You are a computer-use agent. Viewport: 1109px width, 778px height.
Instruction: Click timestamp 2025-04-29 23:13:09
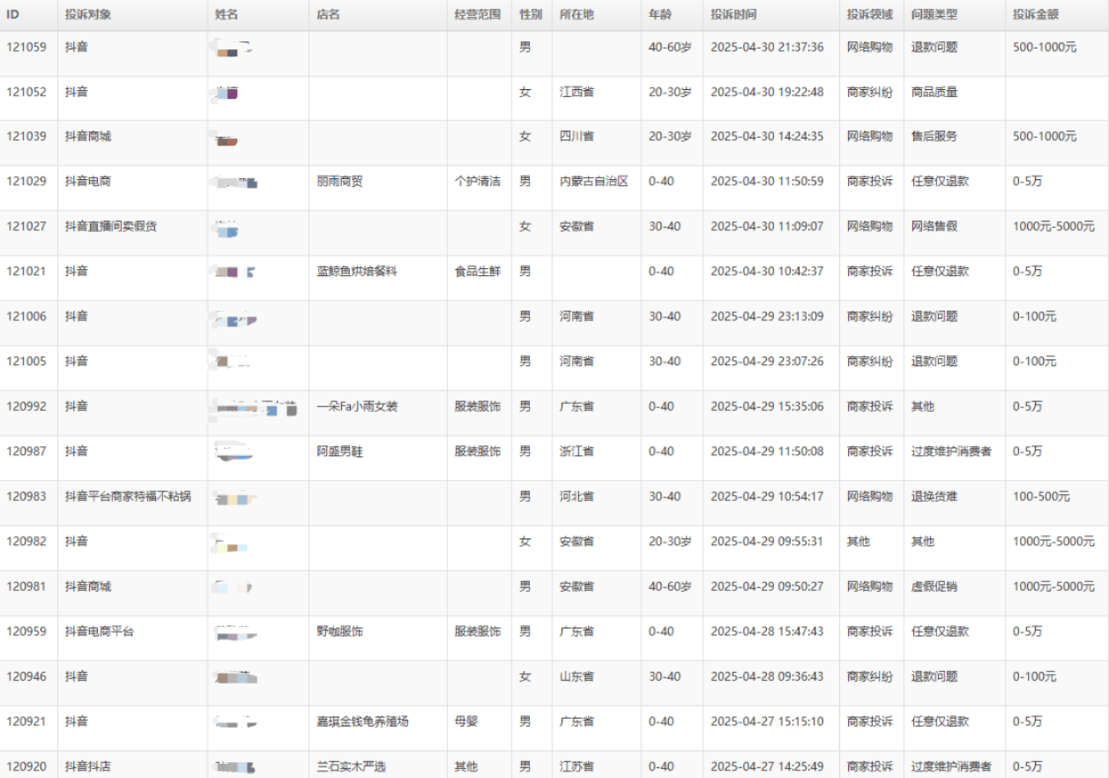point(767,317)
